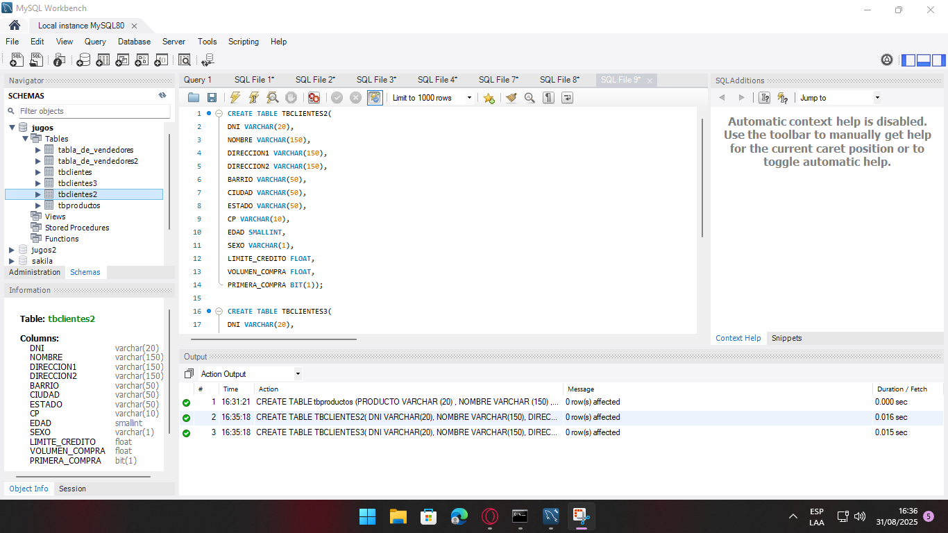This screenshot has width=948, height=533.
Task: Open the find panel magnifier icon
Action: tap(530, 98)
